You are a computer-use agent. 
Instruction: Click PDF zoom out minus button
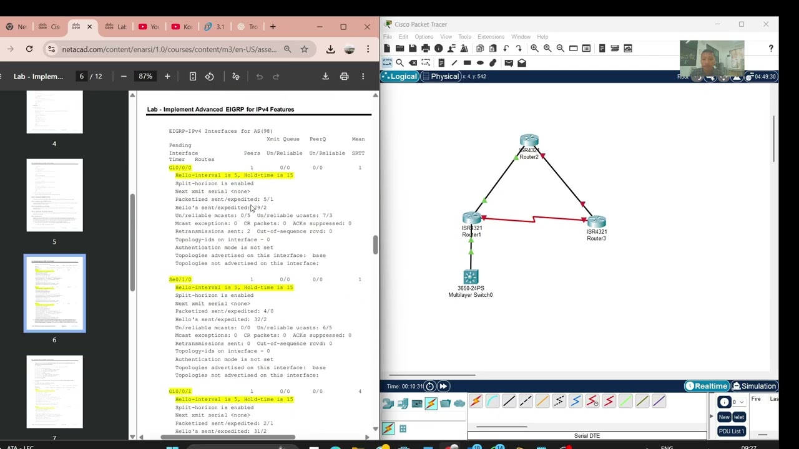pos(124,76)
